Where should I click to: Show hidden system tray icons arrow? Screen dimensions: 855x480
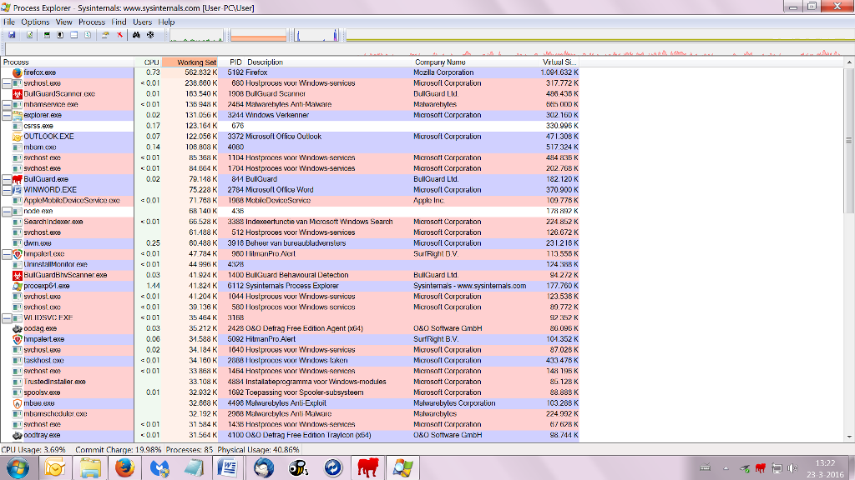click(x=726, y=468)
